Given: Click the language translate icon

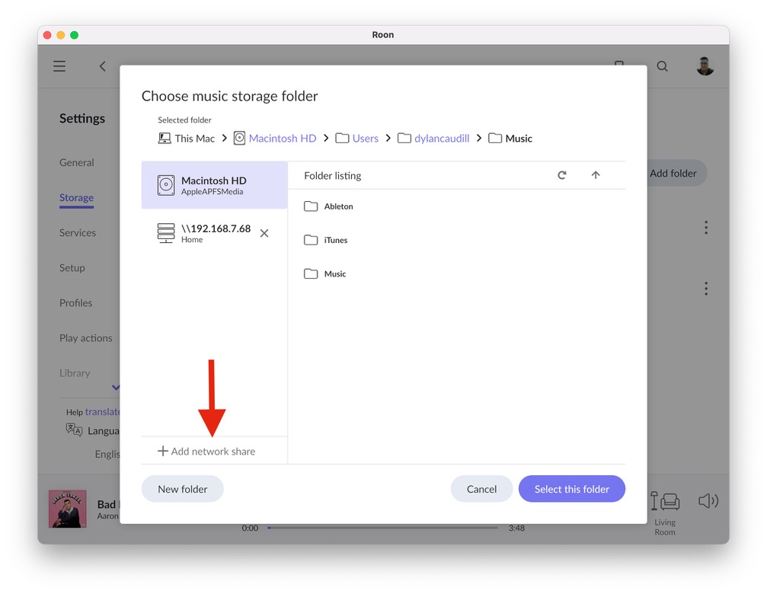Looking at the screenshot, I should pos(74,430).
